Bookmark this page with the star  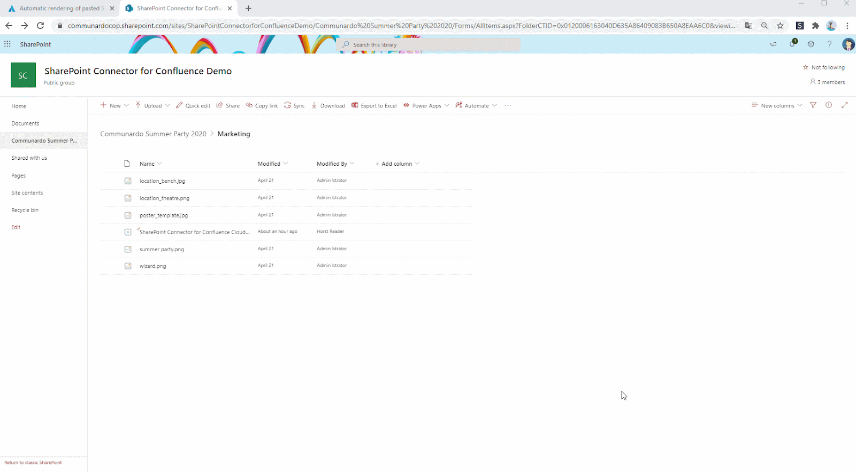[780, 25]
